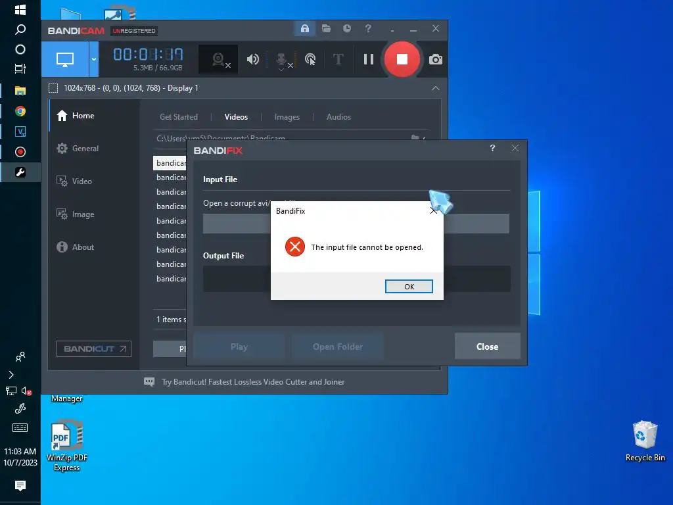This screenshot has width=673, height=505.
Task: Open the output folder icon in title bar
Action: click(326, 29)
